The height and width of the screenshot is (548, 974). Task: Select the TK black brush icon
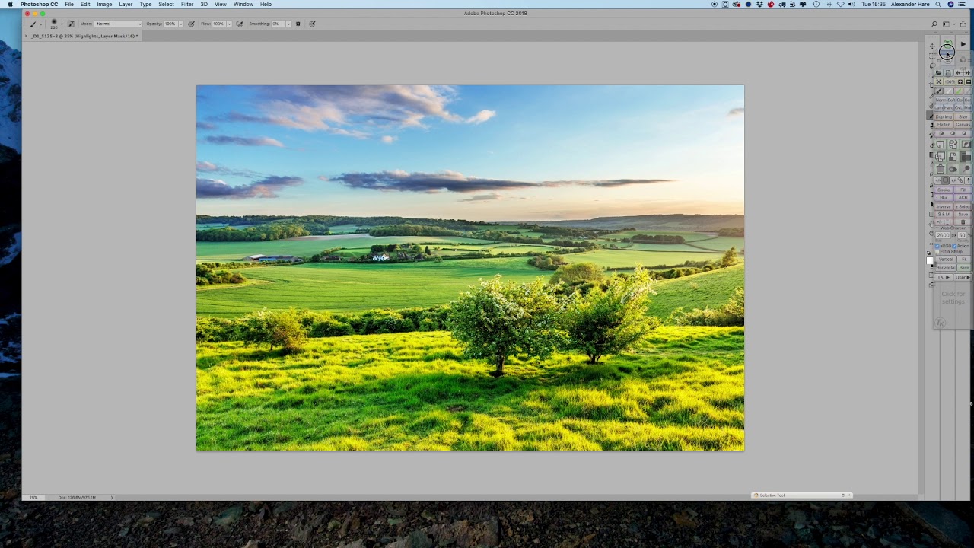[x=939, y=91]
